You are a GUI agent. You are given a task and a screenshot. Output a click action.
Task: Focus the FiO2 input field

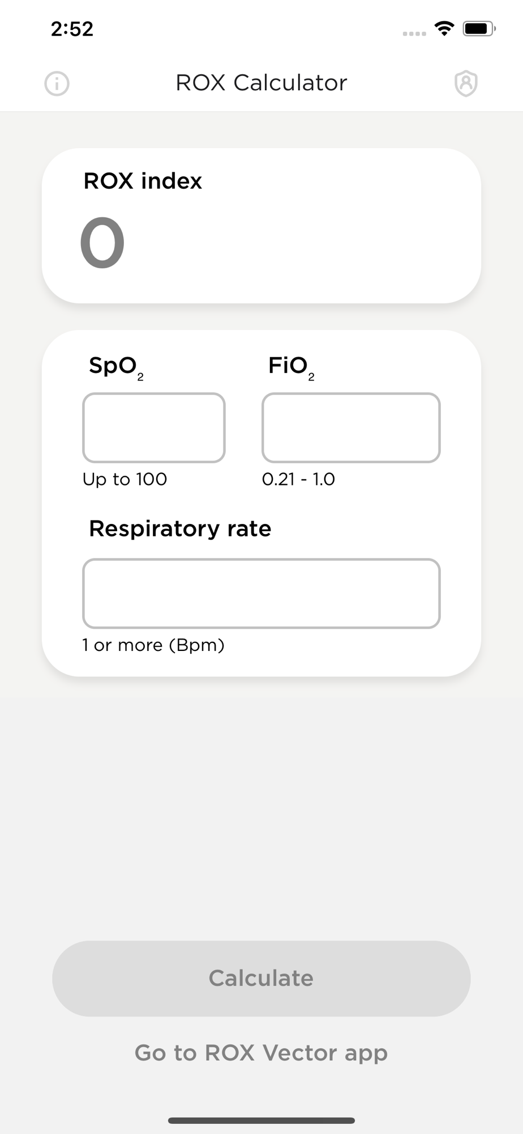coord(351,428)
